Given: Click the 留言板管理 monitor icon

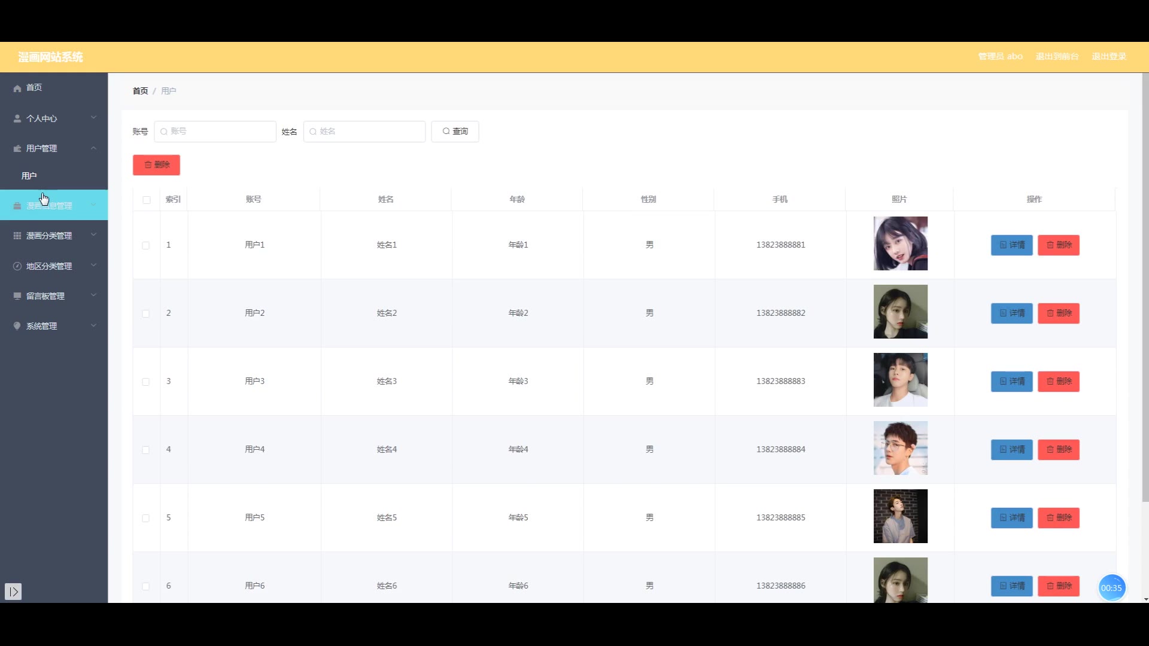Looking at the screenshot, I should [17, 296].
